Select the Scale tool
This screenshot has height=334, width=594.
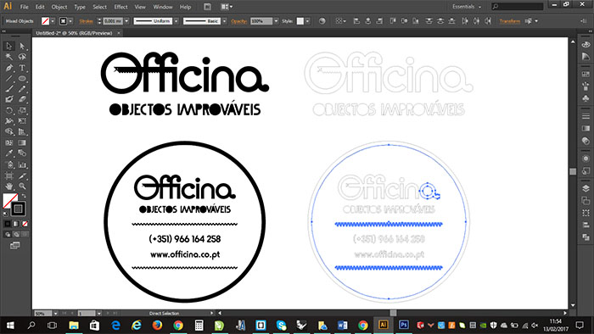tap(22, 110)
